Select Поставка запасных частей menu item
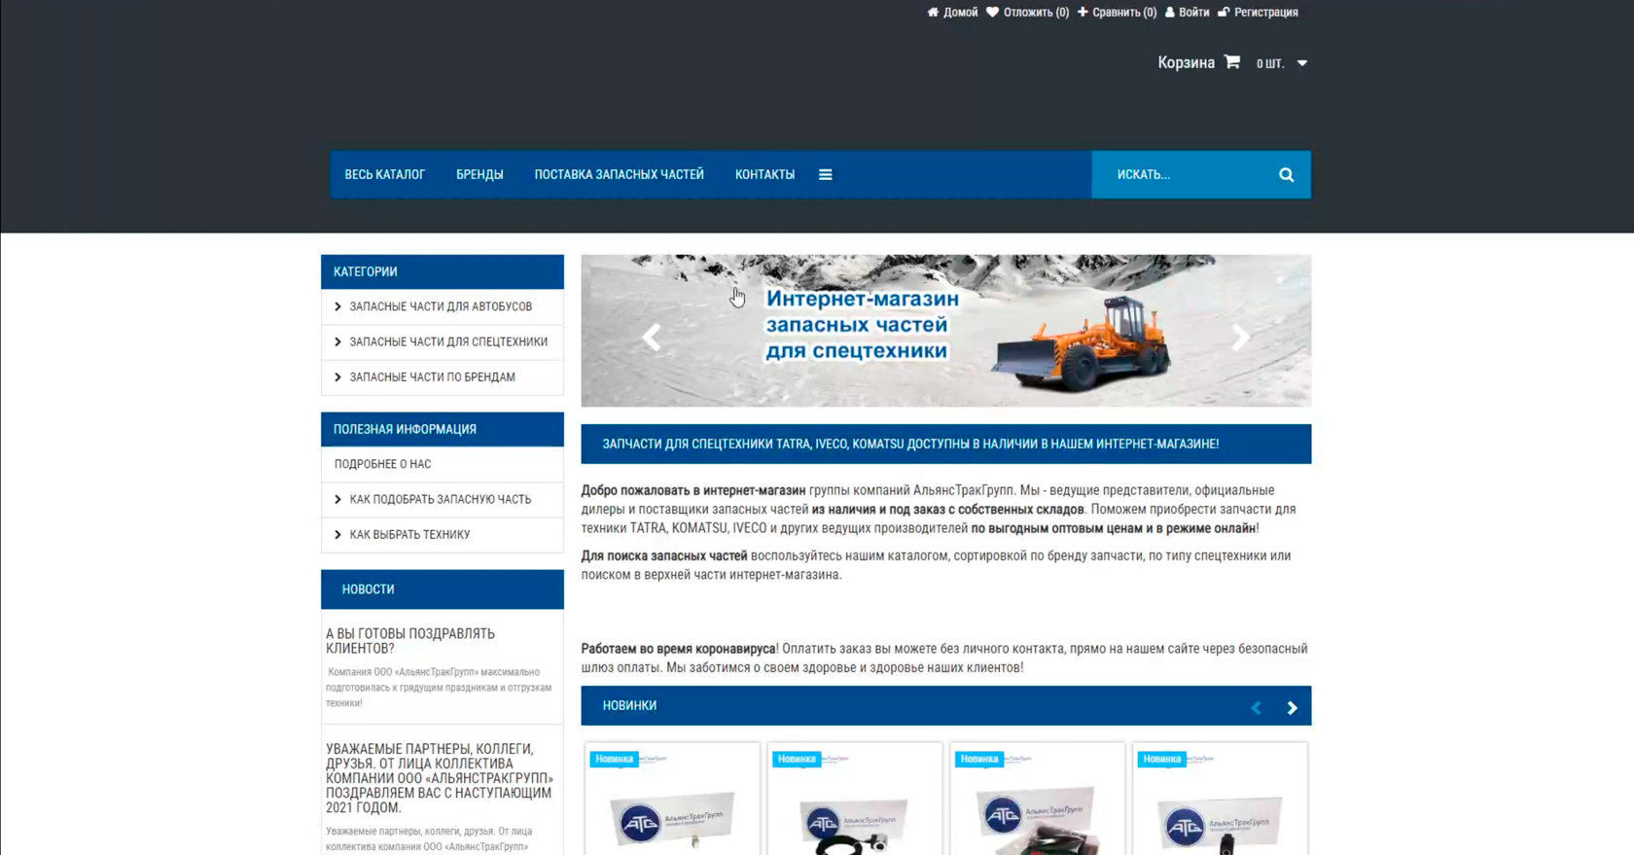The image size is (1634, 855). point(619,175)
